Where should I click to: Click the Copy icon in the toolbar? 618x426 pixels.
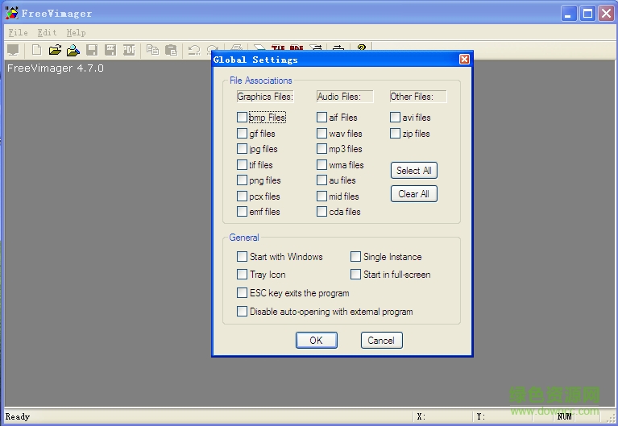click(x=153, y=50)
